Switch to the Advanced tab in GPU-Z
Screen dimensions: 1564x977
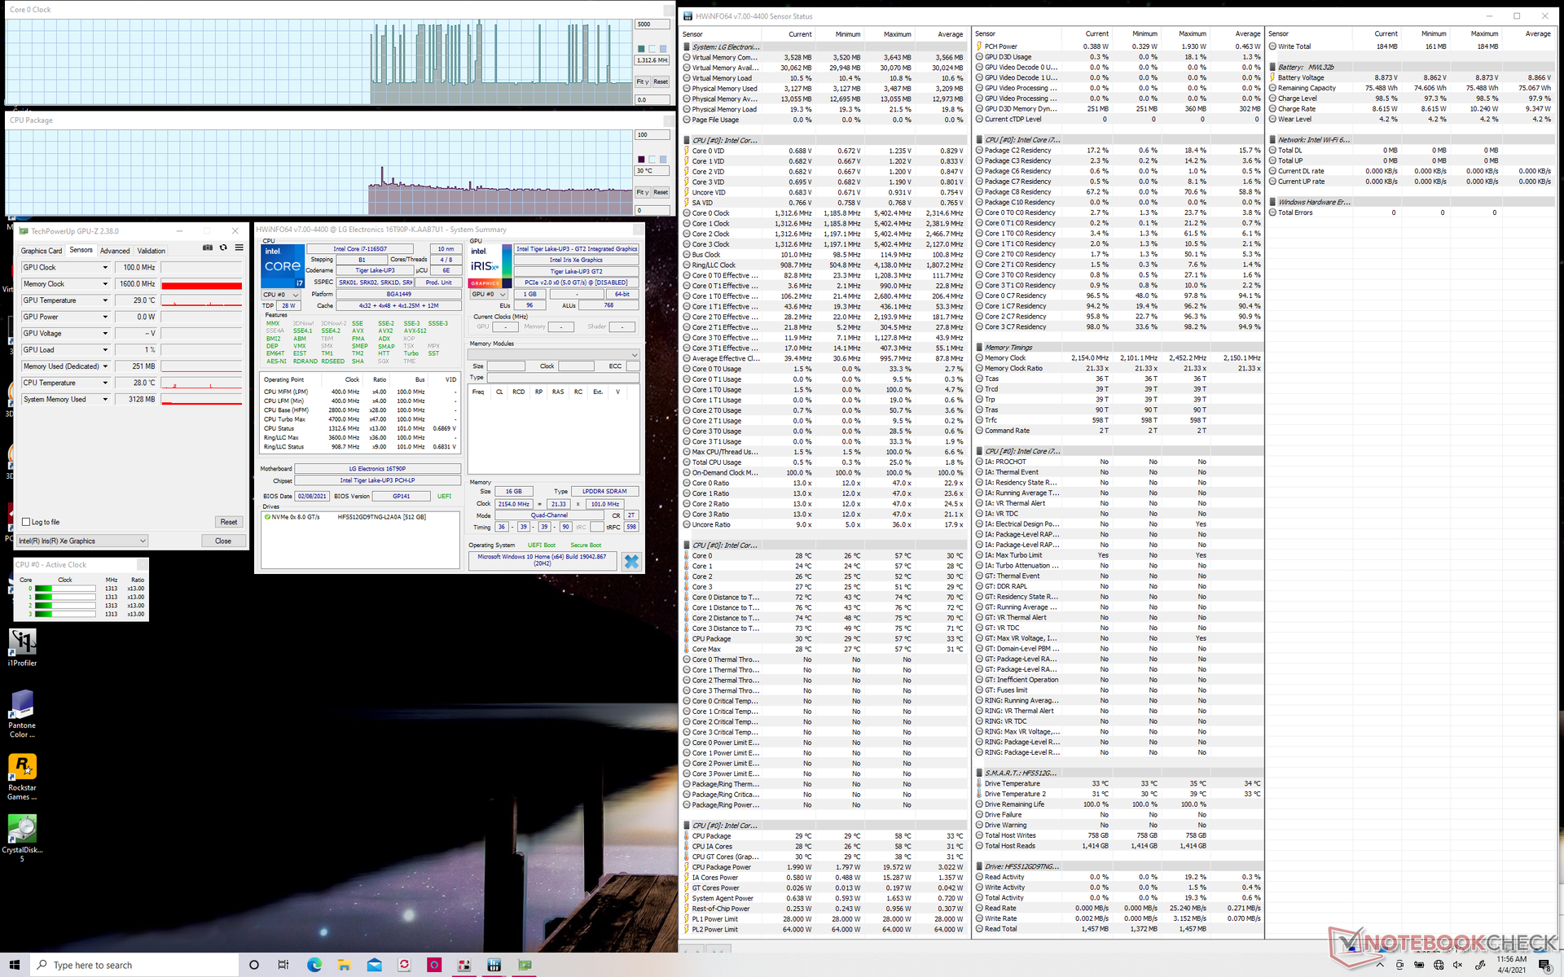115,251
